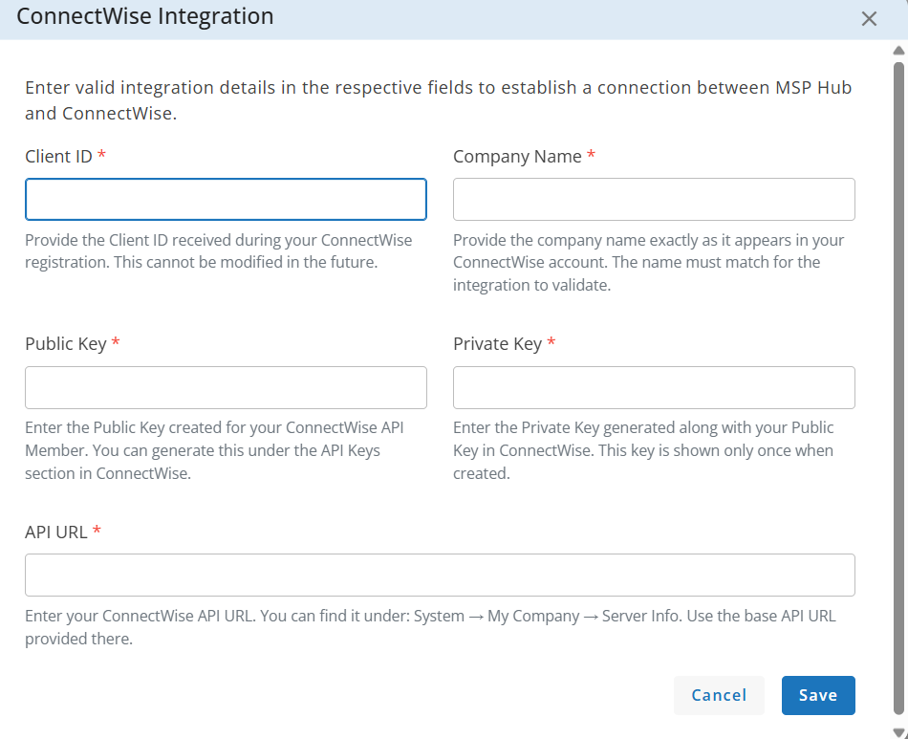Click the Cancel button
The image size is (908, 739).
719,695
